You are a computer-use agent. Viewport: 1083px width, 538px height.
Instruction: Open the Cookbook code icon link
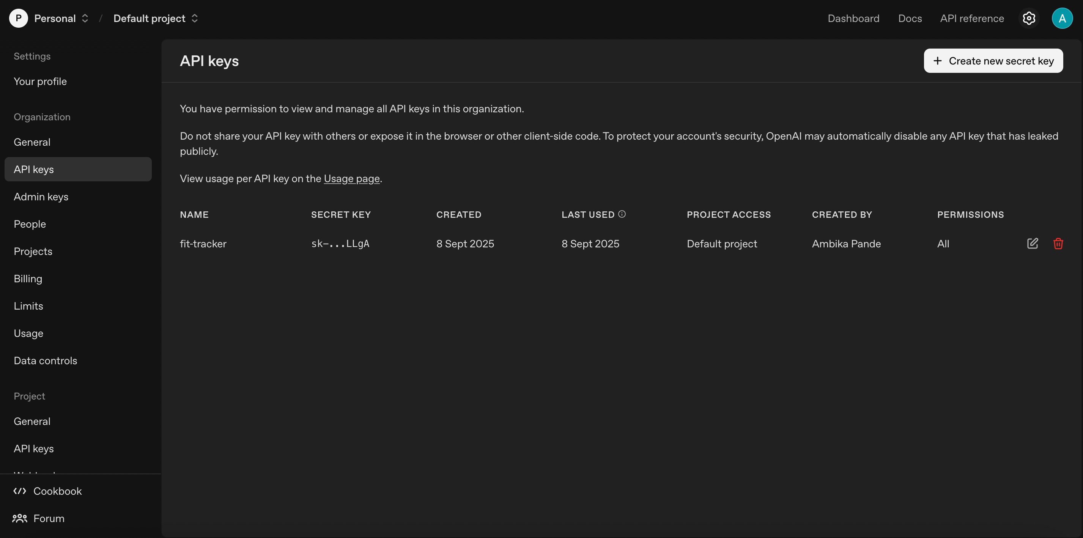20,491
